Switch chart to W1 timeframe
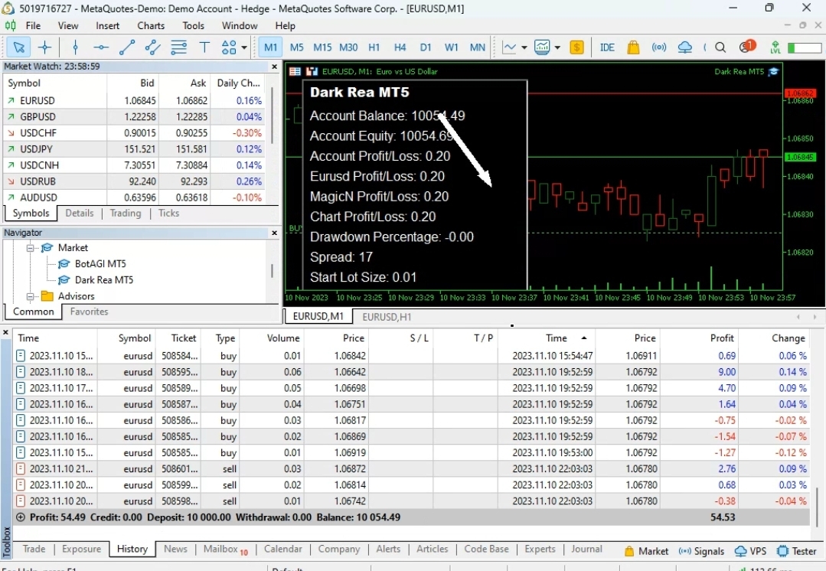826x571 pixels. pos(452,47)
